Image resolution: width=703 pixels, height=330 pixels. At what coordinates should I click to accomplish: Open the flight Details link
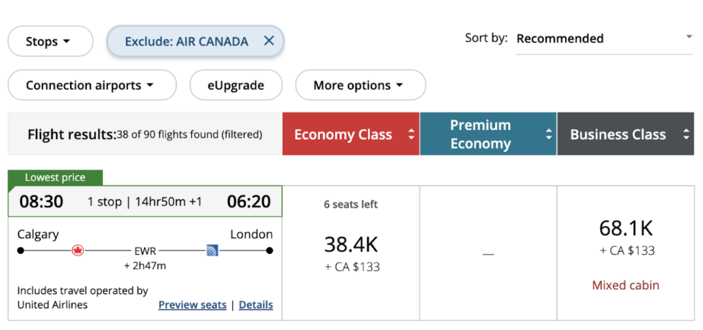pyautogui.click(x=256, y=305)
